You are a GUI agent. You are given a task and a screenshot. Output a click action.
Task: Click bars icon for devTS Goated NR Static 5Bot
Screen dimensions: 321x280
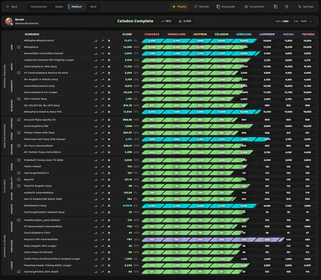click(96, 199)
